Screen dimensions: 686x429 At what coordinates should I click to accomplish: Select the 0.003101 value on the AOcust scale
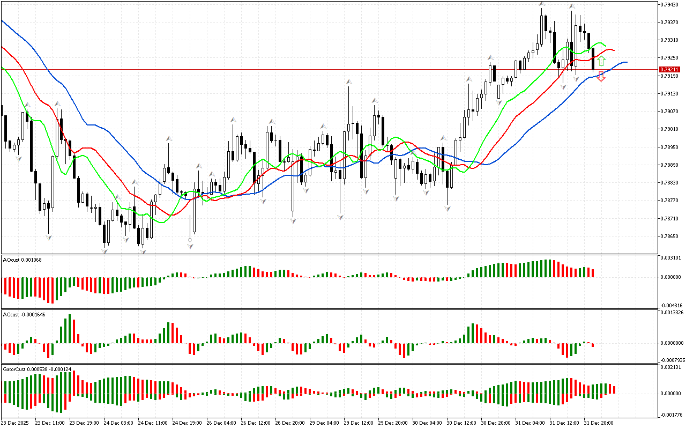(x=671, y=258)
